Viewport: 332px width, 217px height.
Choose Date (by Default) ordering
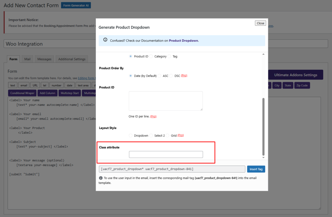[131, 76]
